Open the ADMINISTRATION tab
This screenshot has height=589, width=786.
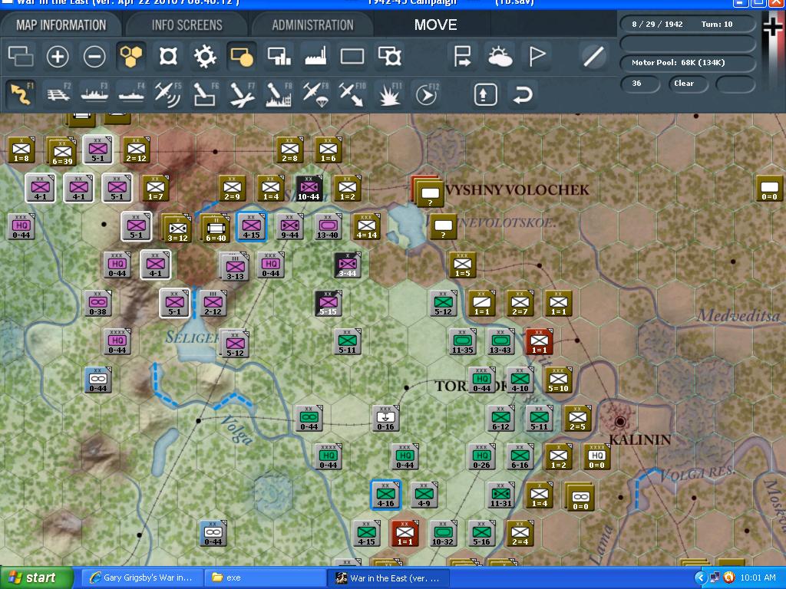coord(313,25)
